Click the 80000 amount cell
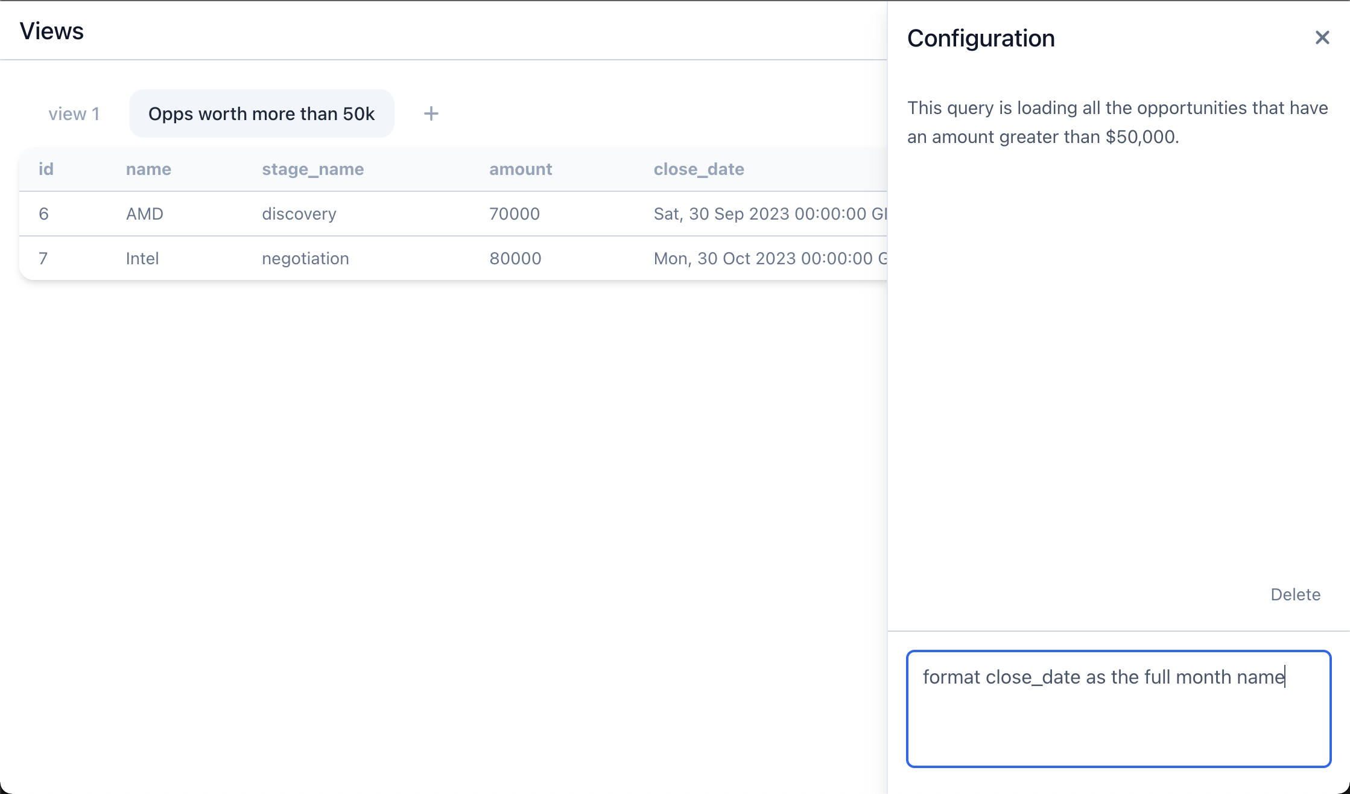 click(515, 258)
